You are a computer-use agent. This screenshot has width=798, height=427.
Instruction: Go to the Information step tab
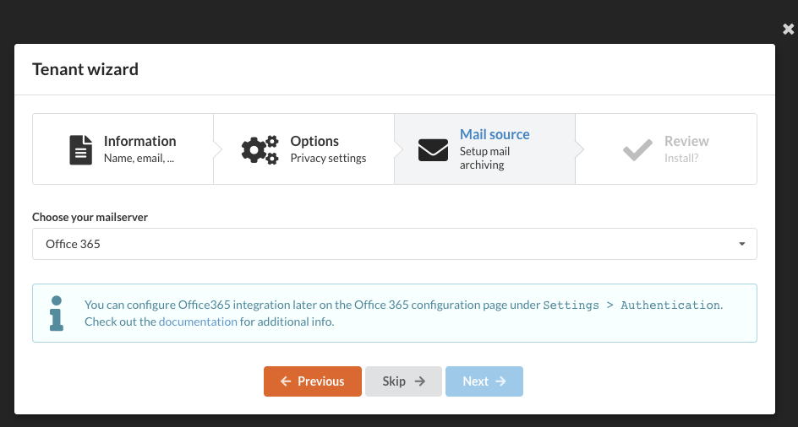123,149
